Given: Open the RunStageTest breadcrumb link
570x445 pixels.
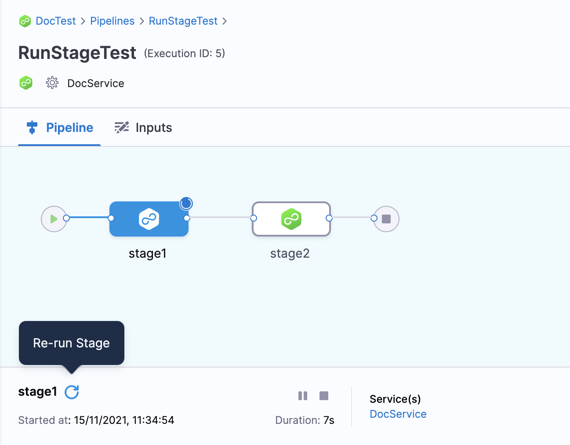Looking at the screenshot, I should pyautogui.click(x=183, y=21).
